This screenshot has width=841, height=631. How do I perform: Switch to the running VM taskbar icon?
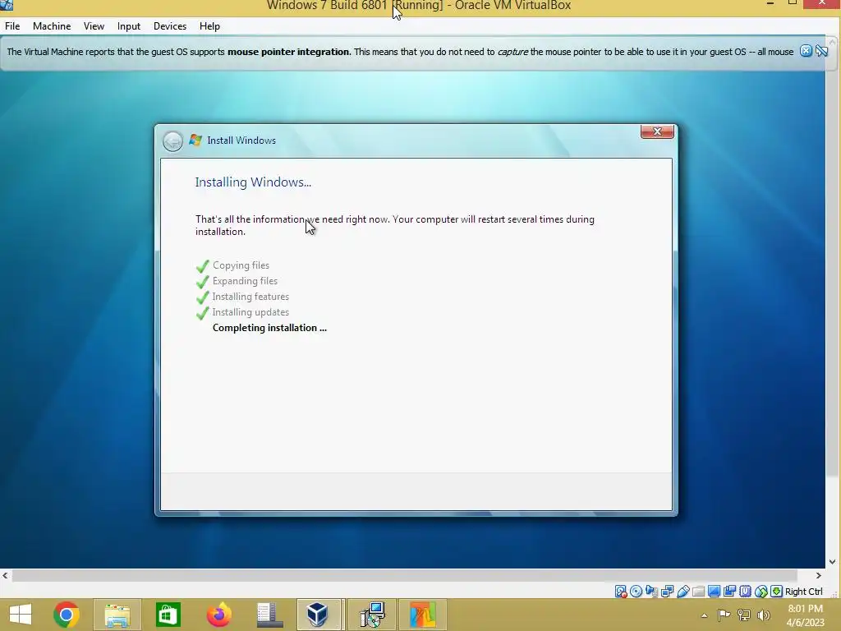[372, 615]
